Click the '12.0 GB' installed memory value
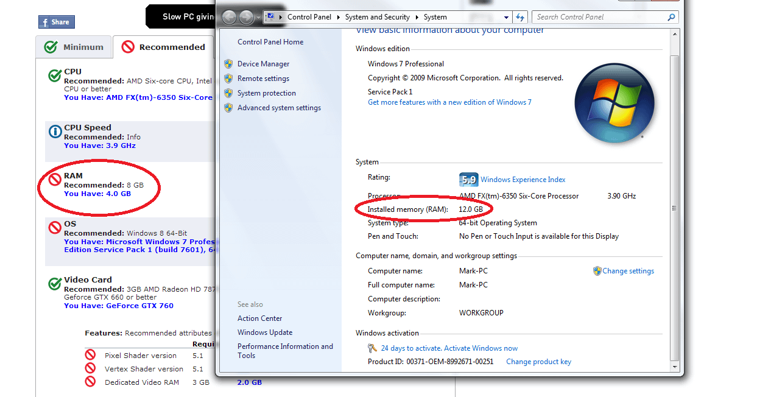The height and width of the screenshot is (397, 757). coord(471,209)
